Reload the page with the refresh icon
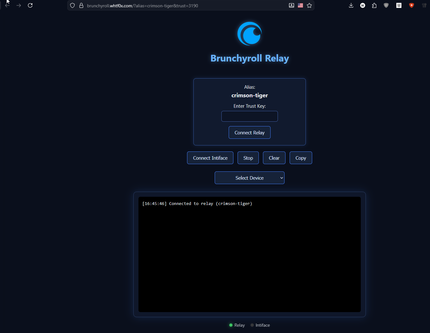Viewport: 430px width, 333px height. (x=30, y=5)
